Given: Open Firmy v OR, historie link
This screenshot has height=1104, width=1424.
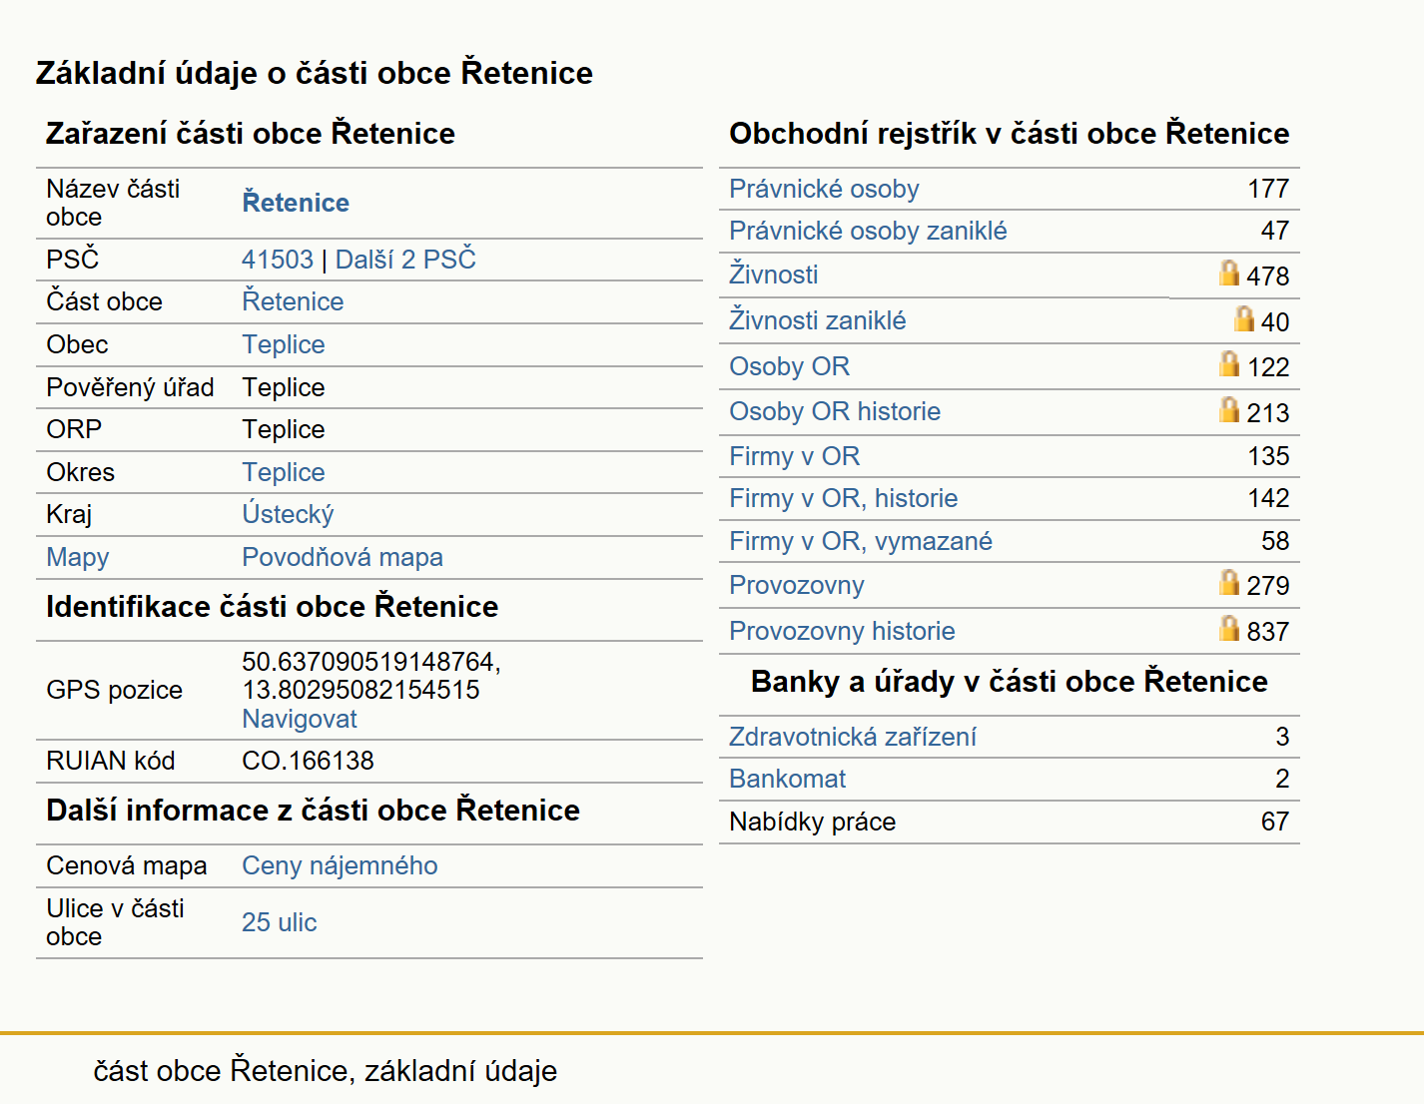Looking at the screenshot, I should pos(844,498).
